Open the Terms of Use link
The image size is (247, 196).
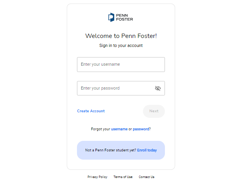(x=123, y=177)
